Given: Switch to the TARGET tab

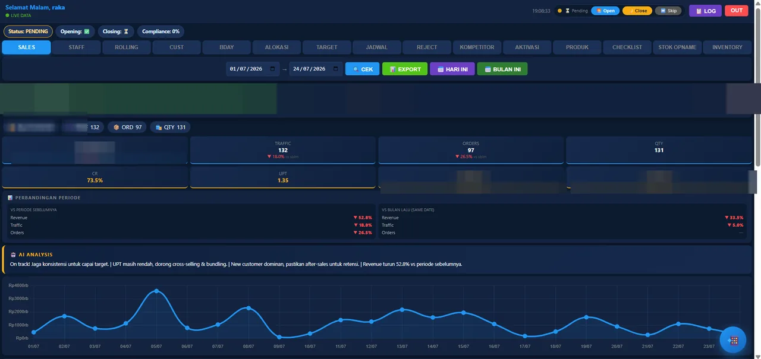Looking at the screenshot, I should point(327,47).
